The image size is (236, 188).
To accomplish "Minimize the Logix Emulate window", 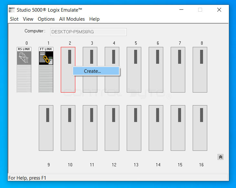I will click(x=181, y=10).
